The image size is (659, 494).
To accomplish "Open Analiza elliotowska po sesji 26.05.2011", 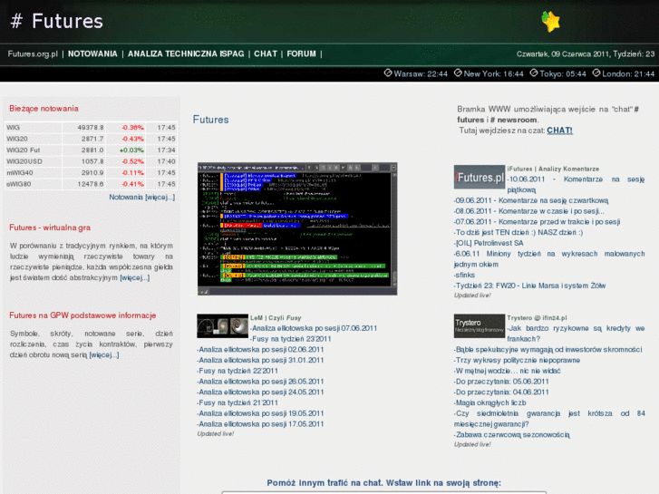I will coord(260,382).
